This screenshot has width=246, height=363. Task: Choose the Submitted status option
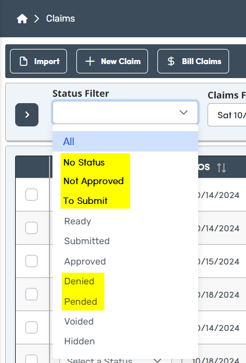pyautogui.click(x=87, y=241)
